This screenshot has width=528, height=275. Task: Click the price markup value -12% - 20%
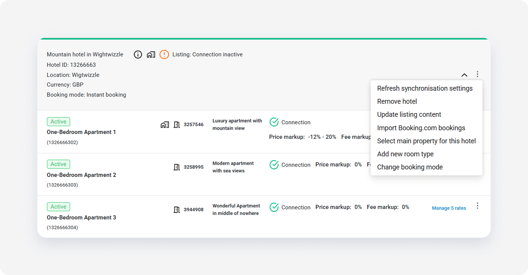pos(322,137)
